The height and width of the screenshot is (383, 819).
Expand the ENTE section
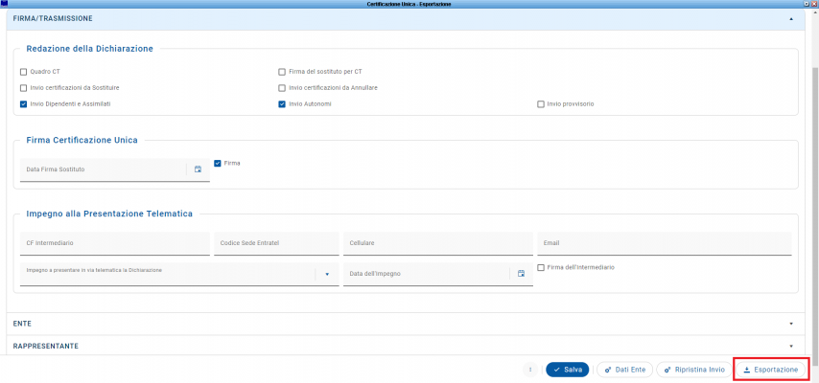[x=791, y=325]
